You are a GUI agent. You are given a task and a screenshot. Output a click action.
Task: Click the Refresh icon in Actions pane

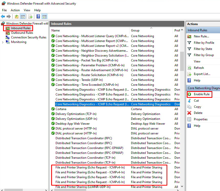[x=189, y=68]
